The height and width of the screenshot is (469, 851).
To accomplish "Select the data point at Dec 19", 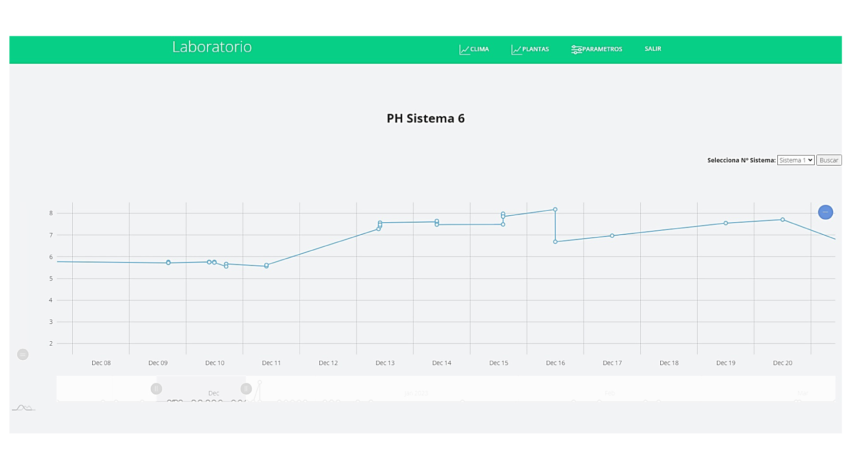I will [726, 223].
